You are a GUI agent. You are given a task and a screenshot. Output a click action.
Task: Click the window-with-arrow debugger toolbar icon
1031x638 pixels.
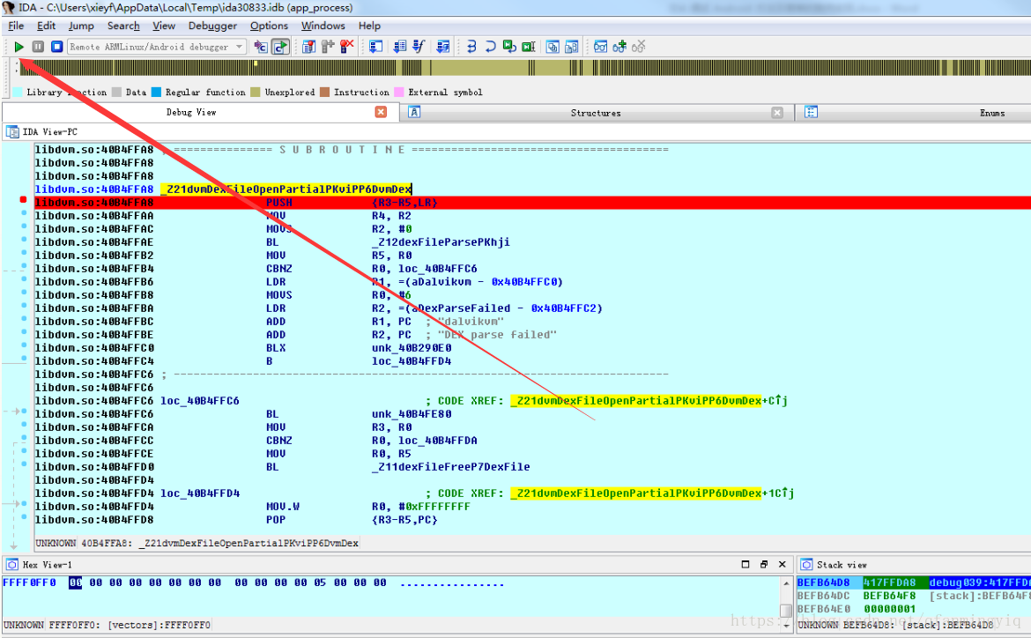(x=375, y=47)
